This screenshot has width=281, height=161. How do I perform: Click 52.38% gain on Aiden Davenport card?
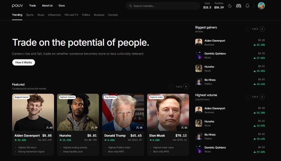pyautogui.click(x=20, y=140)
